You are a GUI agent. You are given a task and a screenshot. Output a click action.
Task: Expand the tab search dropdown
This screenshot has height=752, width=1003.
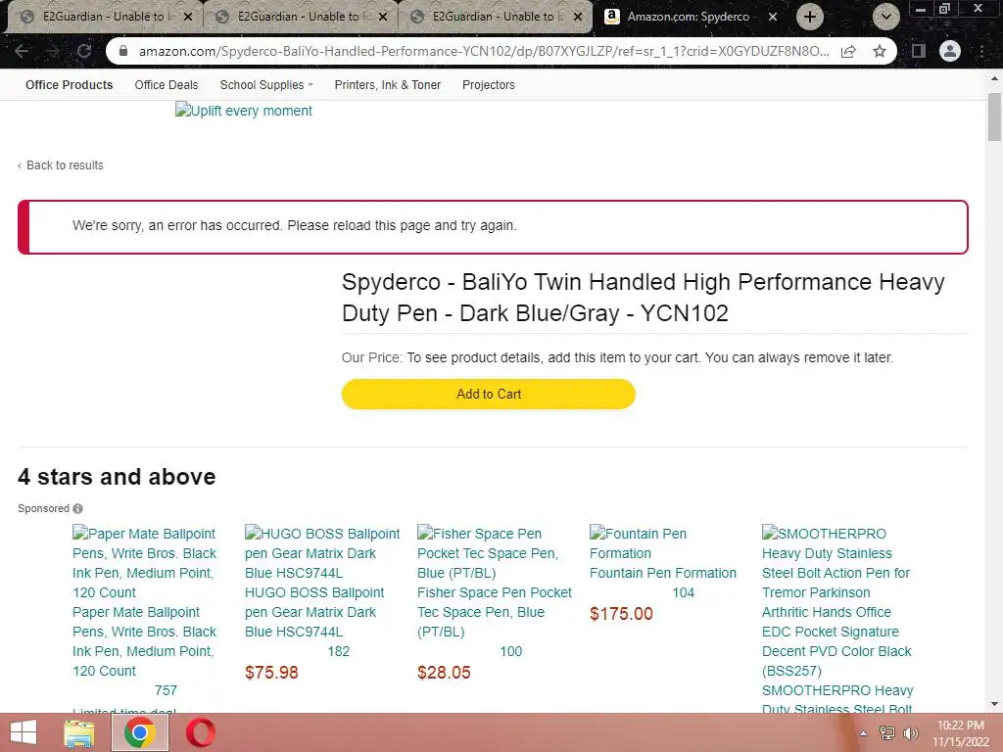tap(885, 17)
